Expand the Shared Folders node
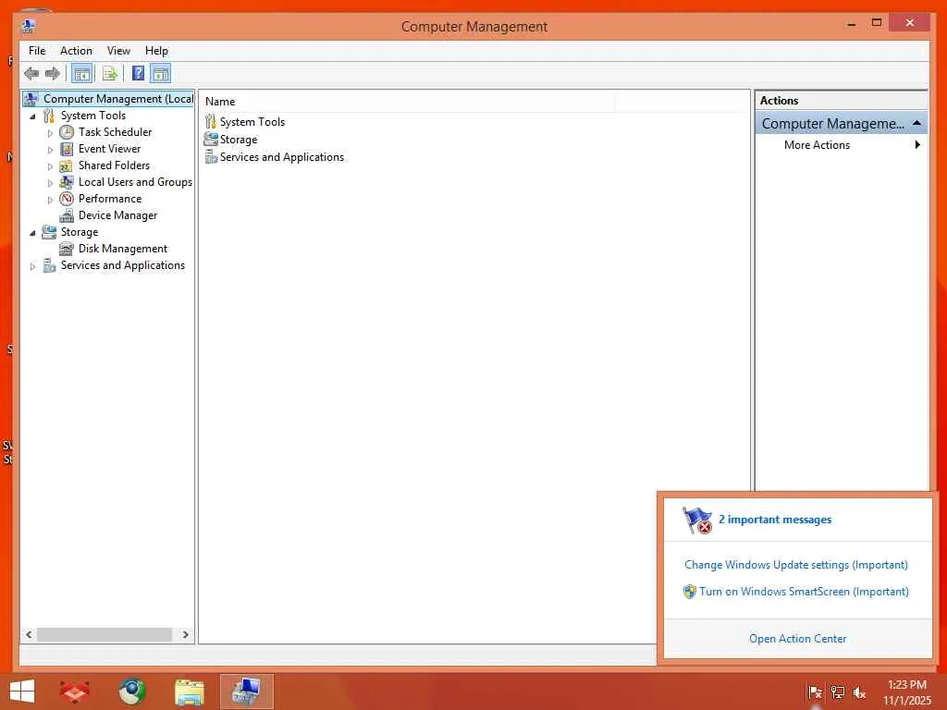 50,166
